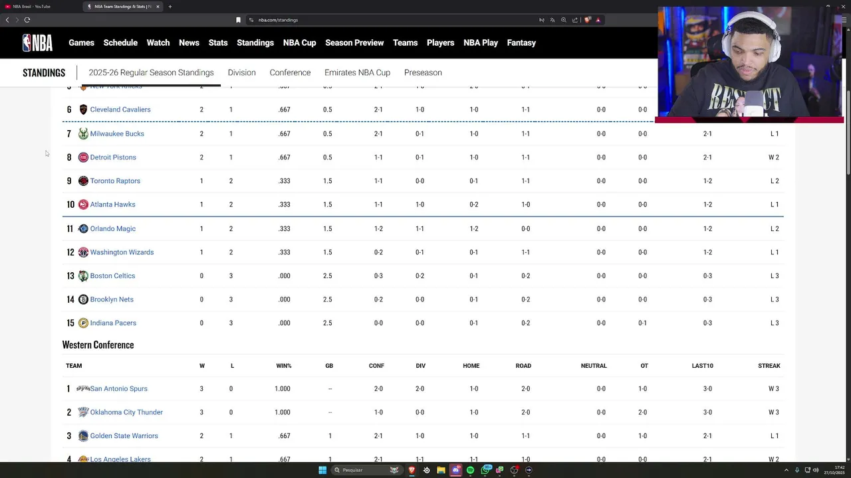Show hidden system tray icons chevron
This screenshot has width=851, height=478.
tap(787, 470)
